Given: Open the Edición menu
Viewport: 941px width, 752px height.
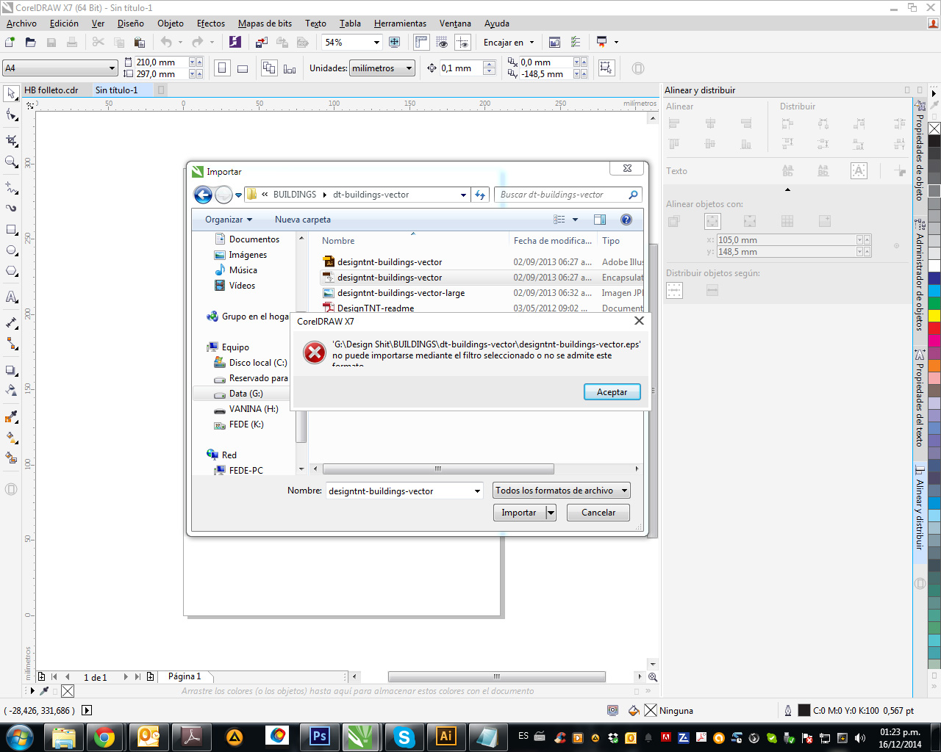Looking at the screenshot, I should 64,23.
